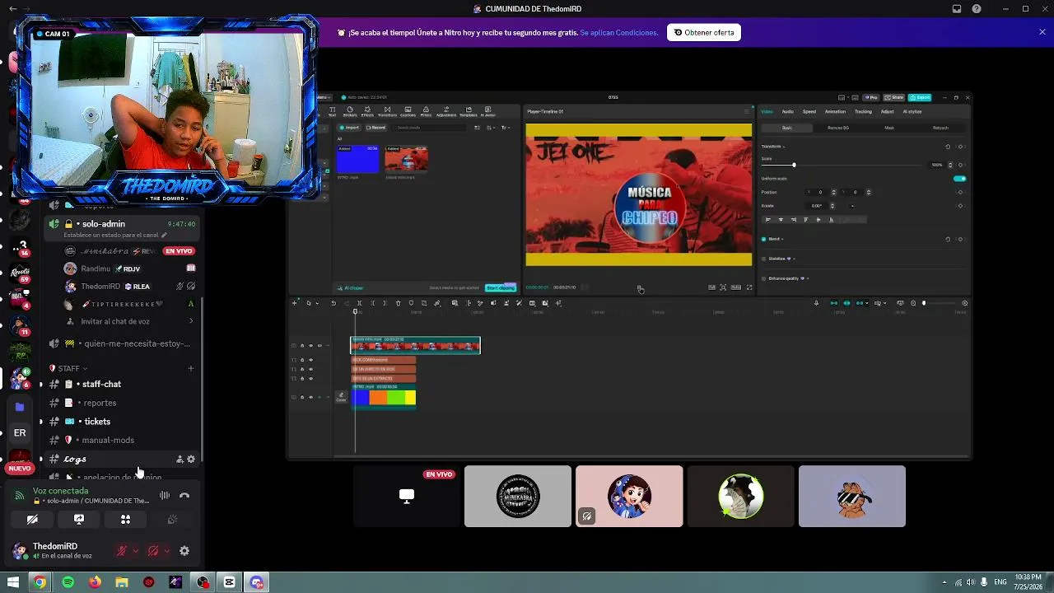1054x593 pixels.
Task: Open the Text tool in CapCut
Action: 333,111
